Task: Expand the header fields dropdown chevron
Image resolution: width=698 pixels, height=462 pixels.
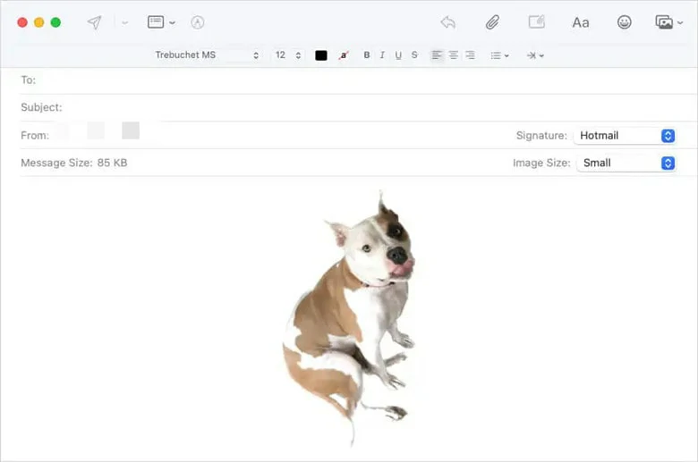Action: tap(173, 22)
